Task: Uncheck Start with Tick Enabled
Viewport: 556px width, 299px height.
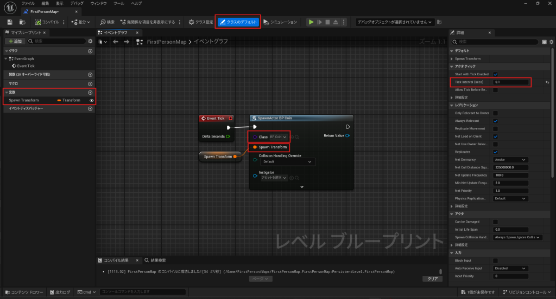Action: point(496,74)
